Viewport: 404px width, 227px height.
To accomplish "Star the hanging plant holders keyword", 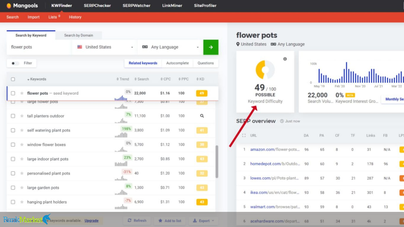I will tap(22, 202).
